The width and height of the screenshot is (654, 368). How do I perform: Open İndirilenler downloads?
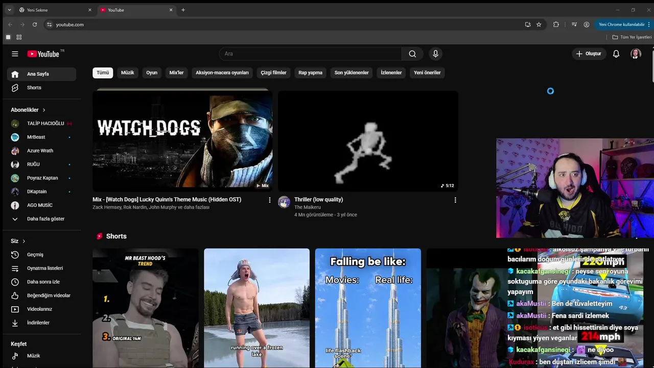[x=42, y=323]
